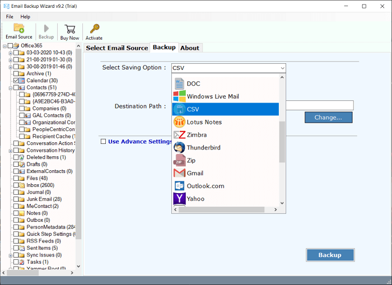Choose the Zimbra icon
392x285 pixels.
coord(179,135)
